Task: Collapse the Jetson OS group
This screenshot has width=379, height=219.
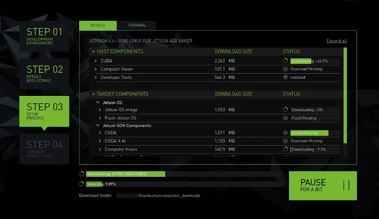Action: 98,102
